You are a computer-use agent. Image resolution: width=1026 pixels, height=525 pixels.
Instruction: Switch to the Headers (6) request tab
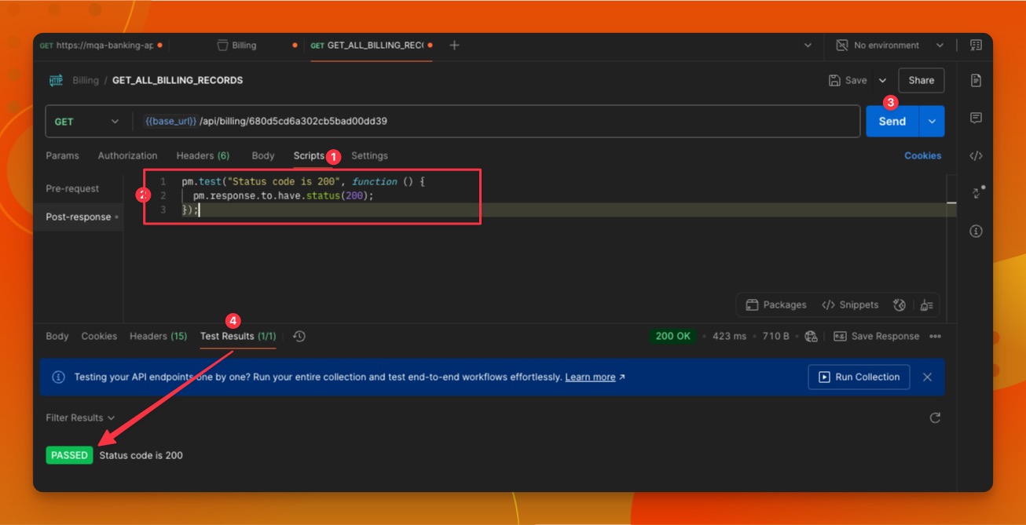[x=203, y=155]
